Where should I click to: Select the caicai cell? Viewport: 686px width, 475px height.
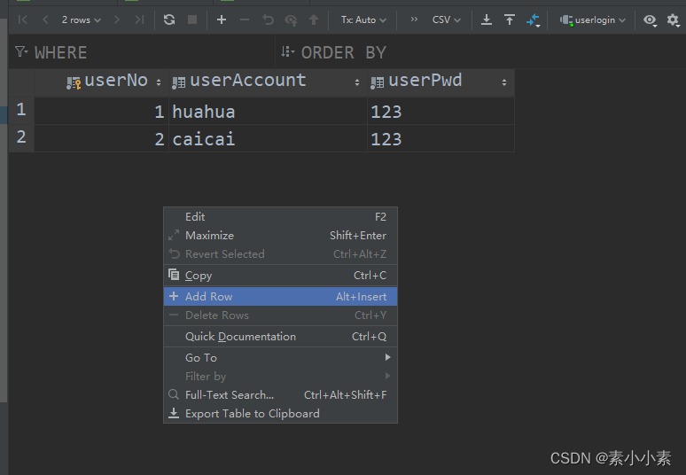pyautogui.click(x=268, y=138)
